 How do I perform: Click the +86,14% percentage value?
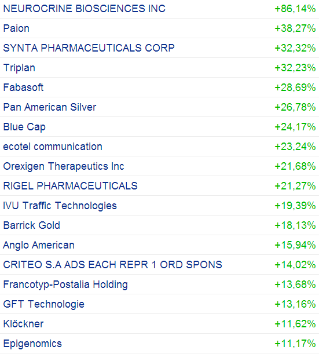pos(295,9)
